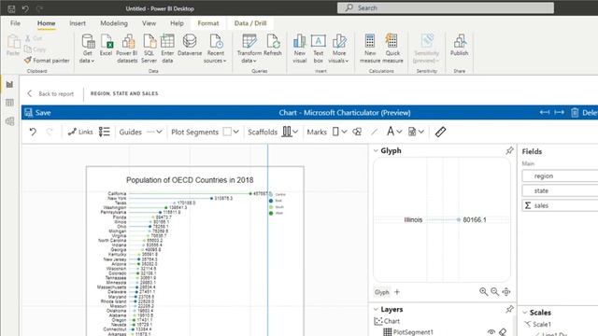
Task: Click the Format painter button
Action: point(47,60)
